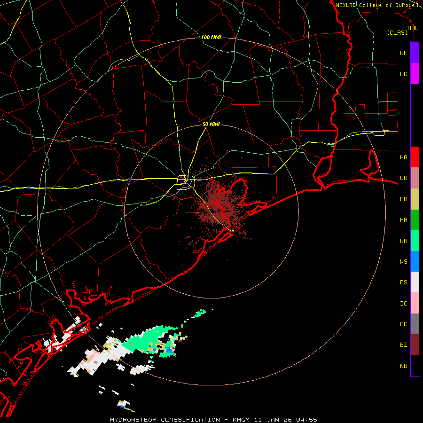Click the ND black legend swatch

pos(415,366)
